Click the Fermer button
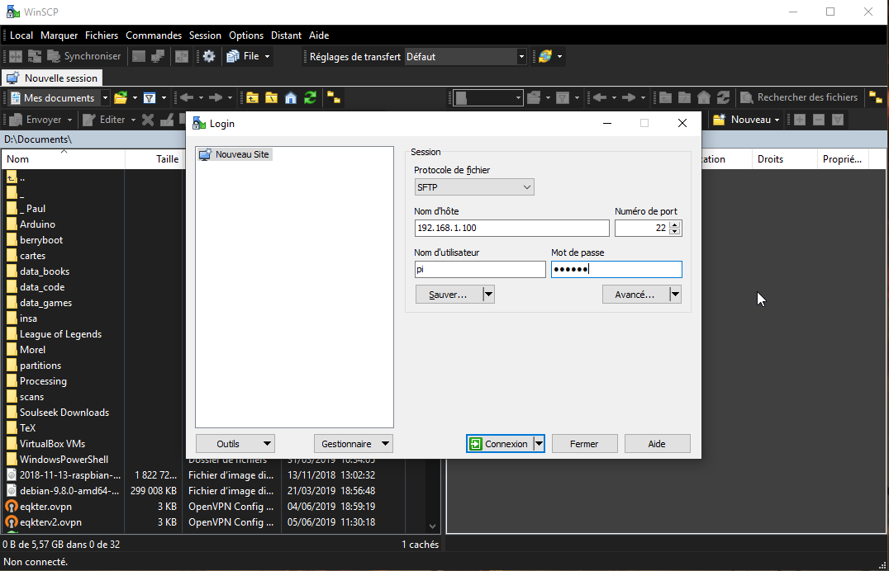889x571 pixels. tap(584, 444)
